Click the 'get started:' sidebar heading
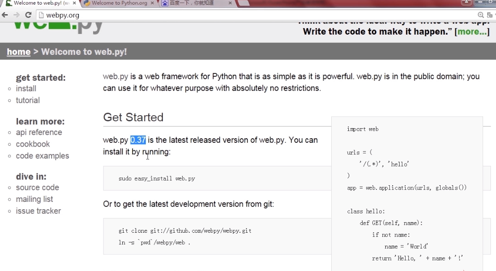The height and width of the screenshot is (271, 496). point(41,78)
